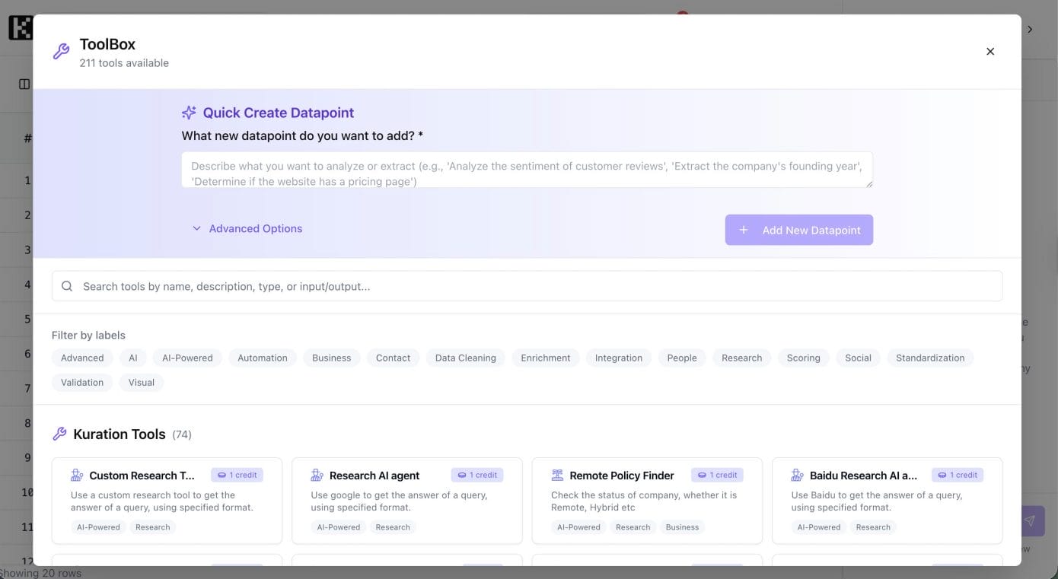Click the ToolBox wrench icon

61,52
